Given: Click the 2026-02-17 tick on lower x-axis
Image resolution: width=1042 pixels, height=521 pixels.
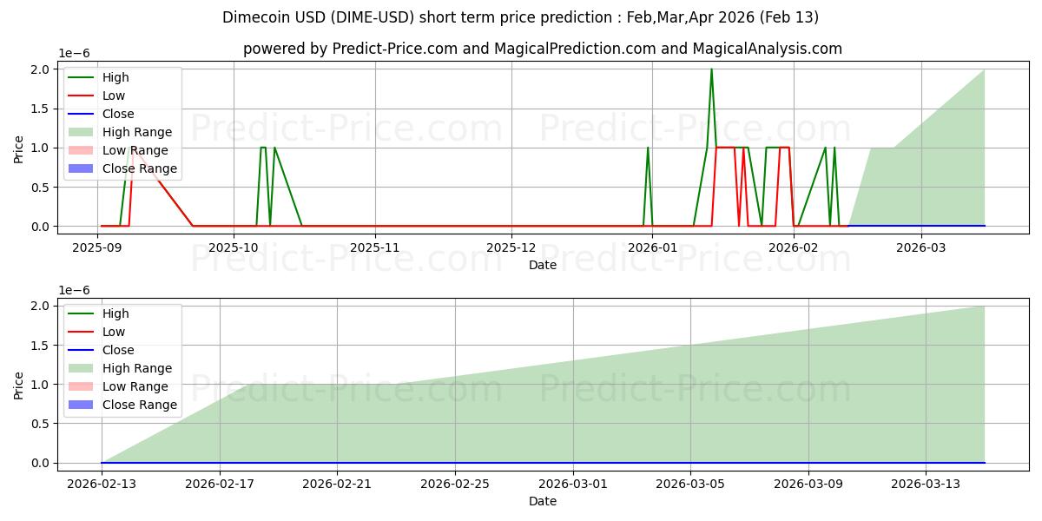Looking at the screenshot, I should click(x=220, y=483).
